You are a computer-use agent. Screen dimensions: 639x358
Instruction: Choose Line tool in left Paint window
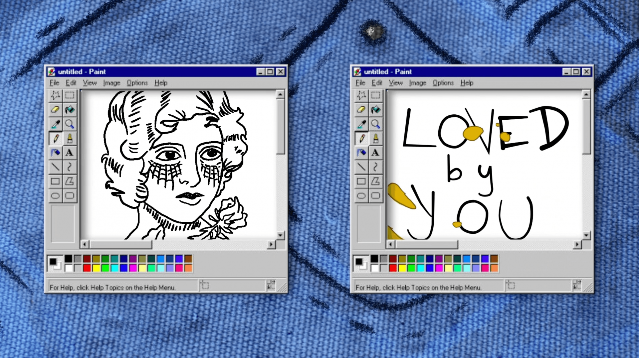click(x=55, y=167)
